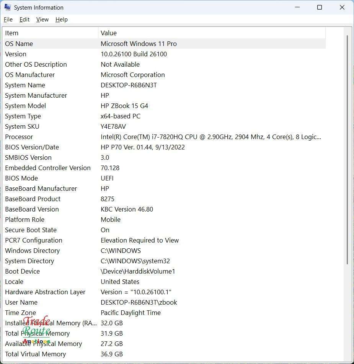Select the Time Zone row
This screenshot has width=354, height=364.
point(20,313)
